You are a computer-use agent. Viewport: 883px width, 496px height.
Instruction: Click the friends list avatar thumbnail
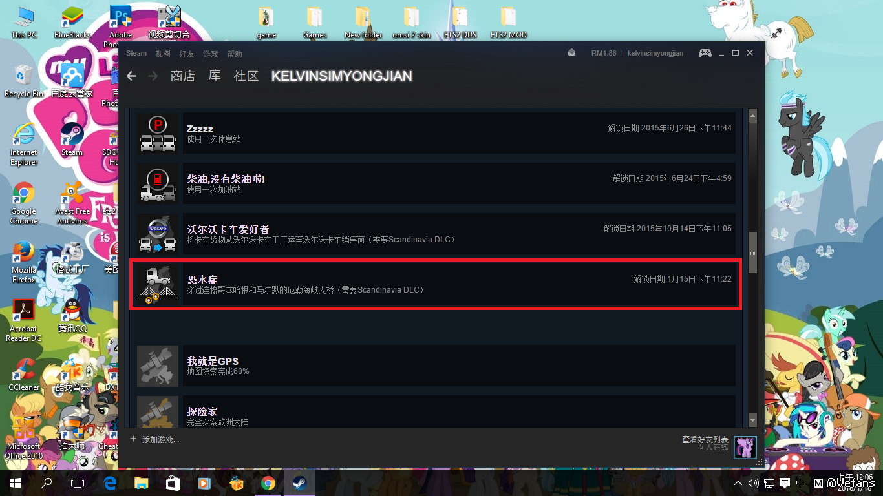tap(745, 446)
